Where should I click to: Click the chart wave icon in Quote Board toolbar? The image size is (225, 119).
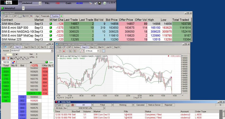pos(31,16)
